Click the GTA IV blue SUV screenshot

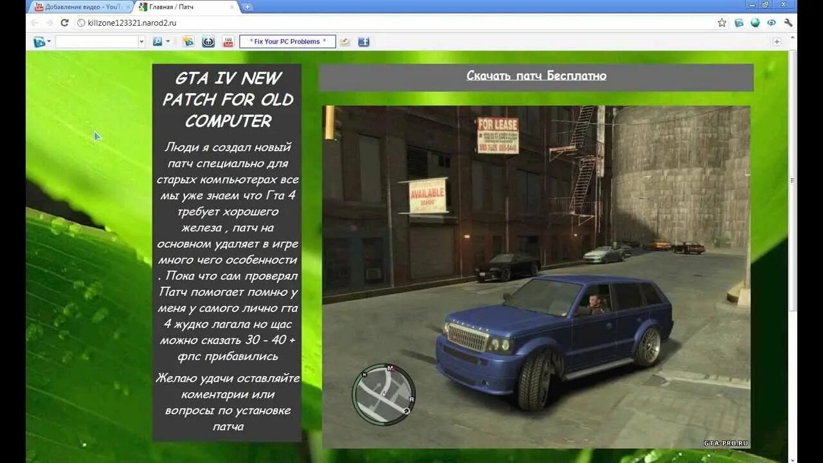coord(536,277)
